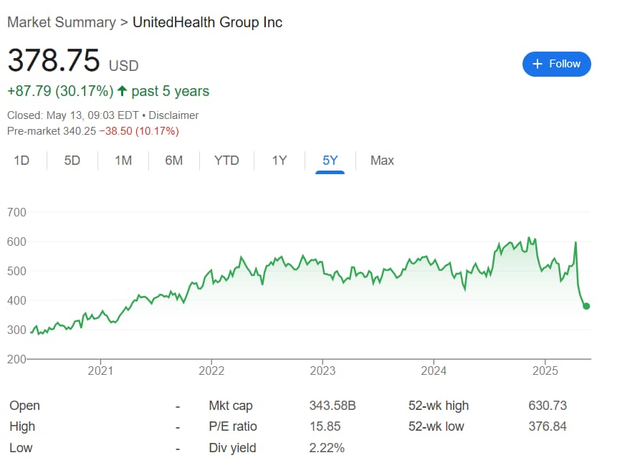Switch to the YTD tab

pos(226,161)
